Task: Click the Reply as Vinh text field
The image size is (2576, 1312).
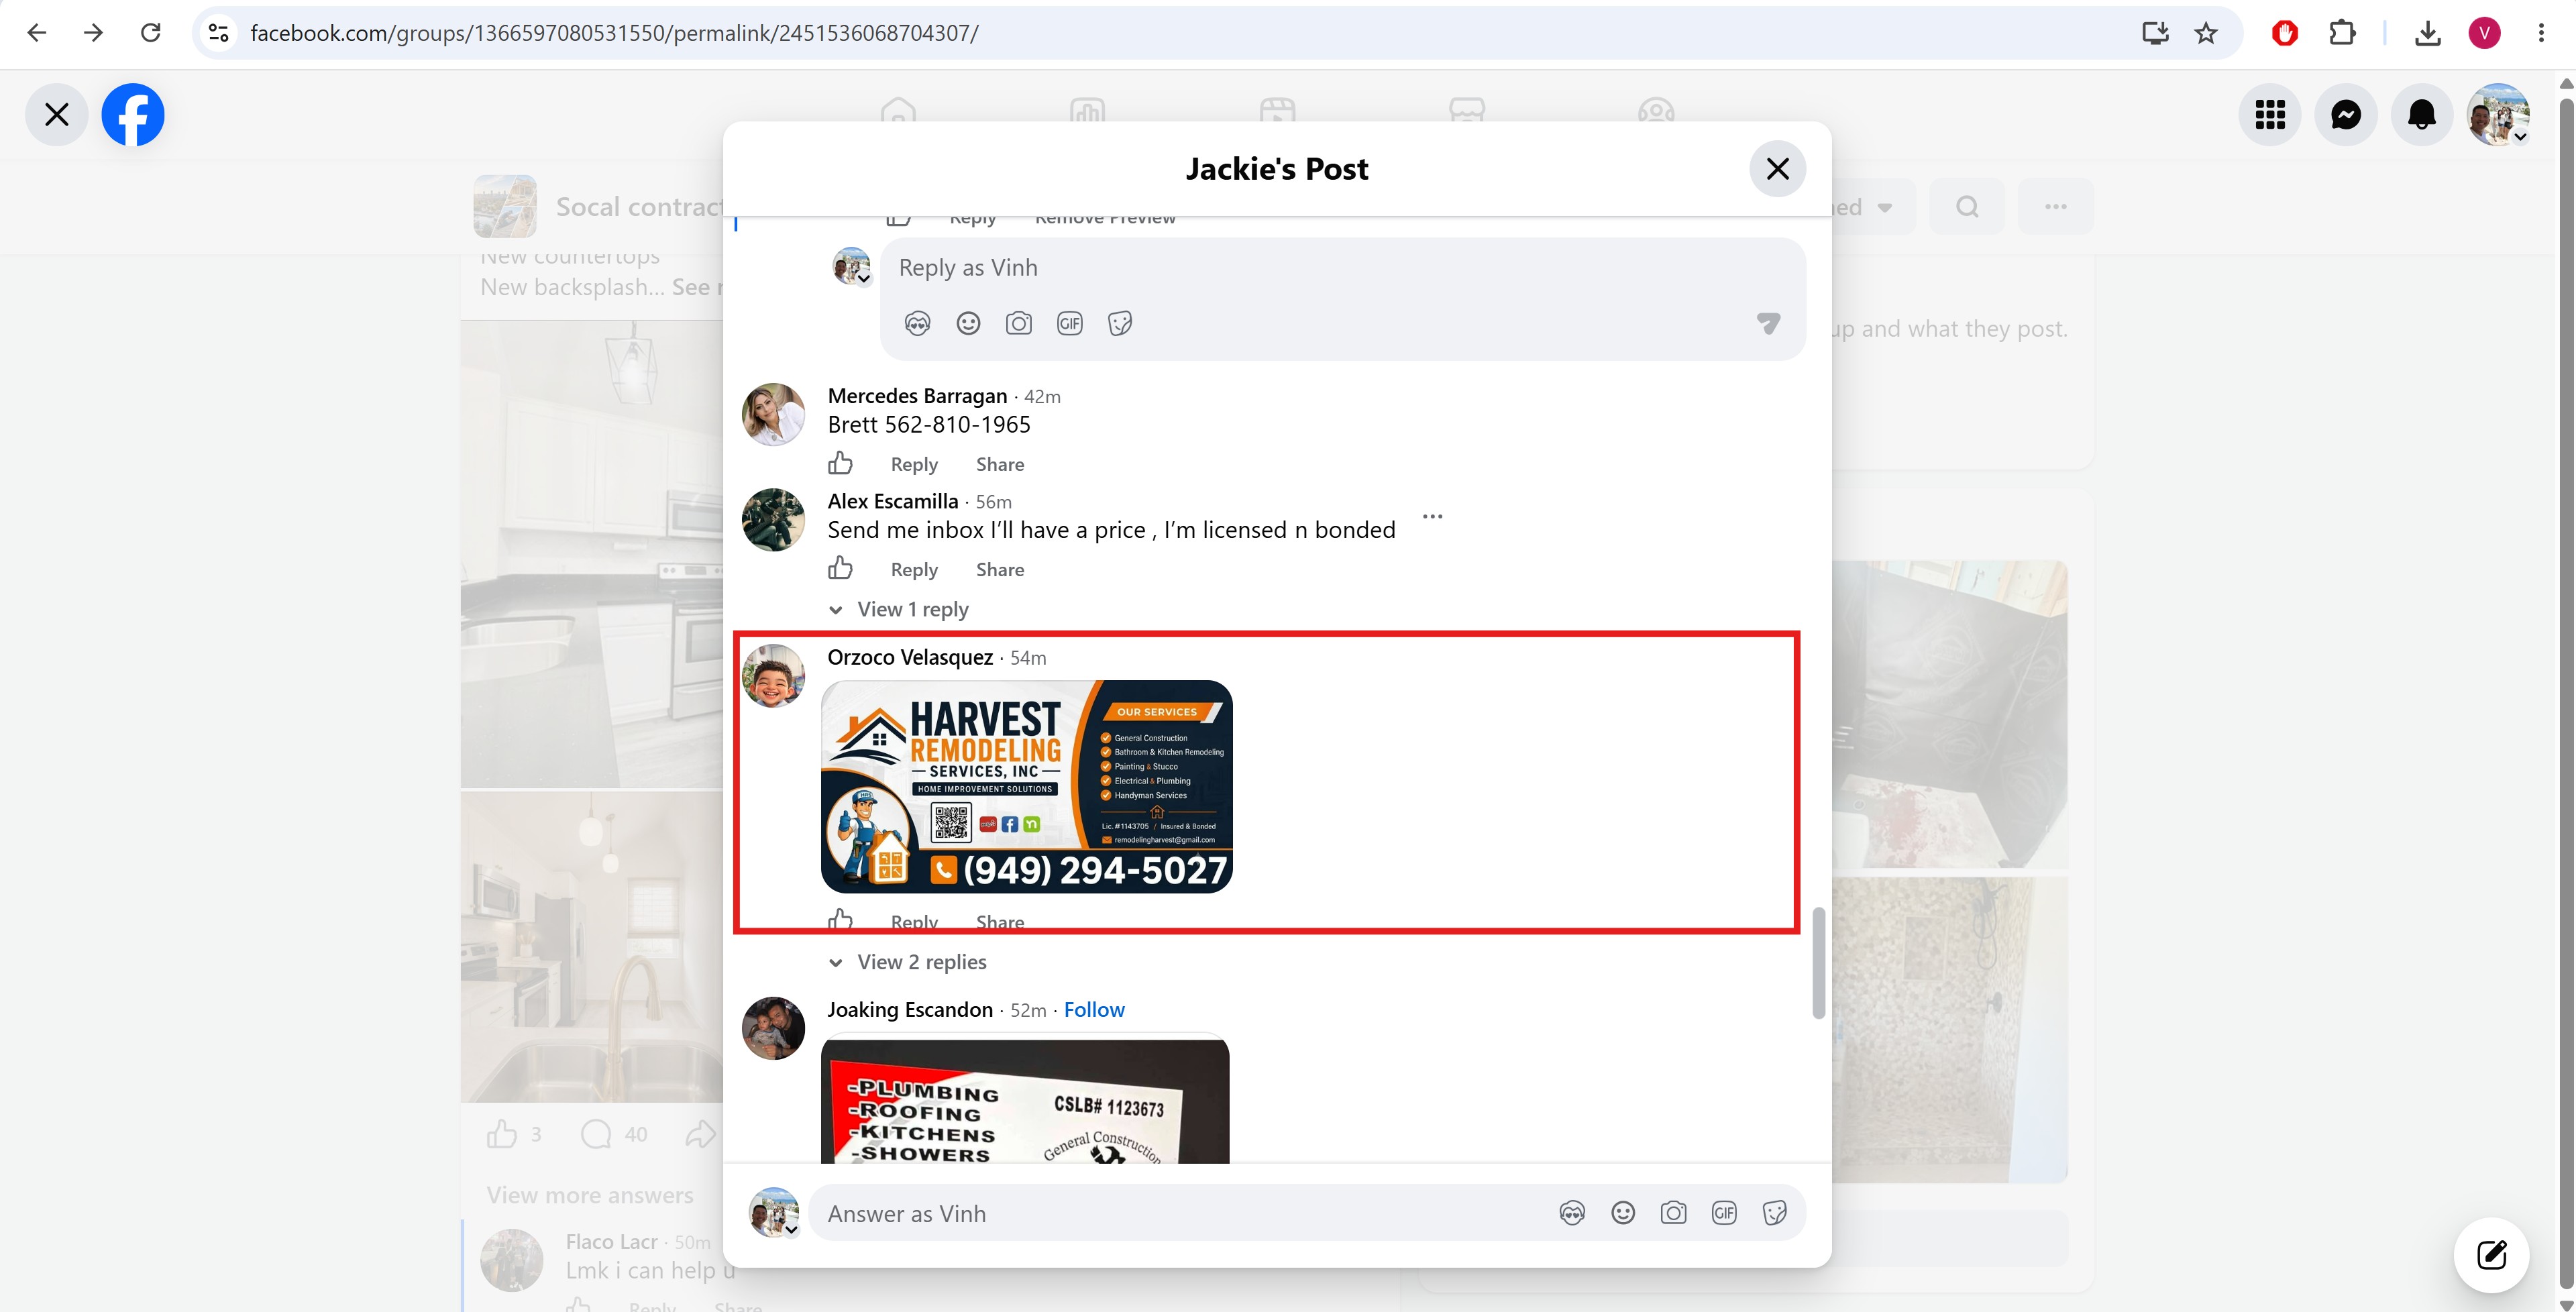Action: (x=1342, y=268)
